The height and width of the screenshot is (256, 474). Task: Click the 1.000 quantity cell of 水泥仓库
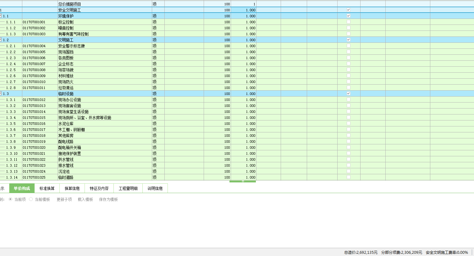coord(244,124)
